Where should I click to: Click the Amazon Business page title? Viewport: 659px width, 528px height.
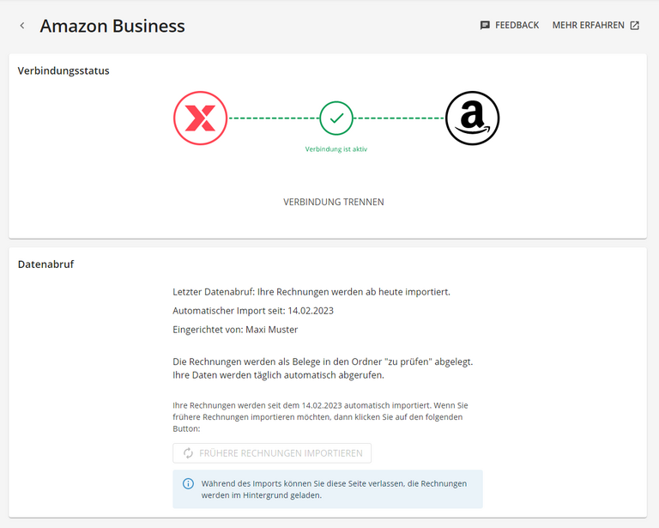112,26
